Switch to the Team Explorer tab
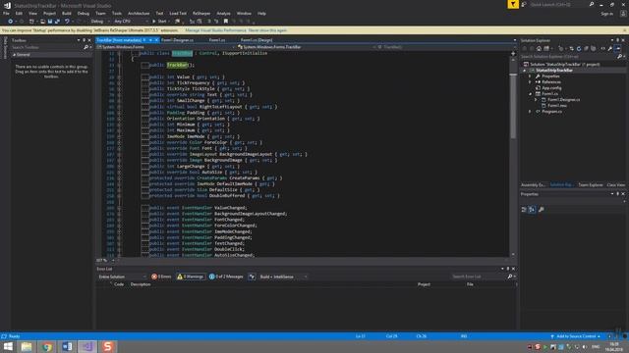 (x=591, y=185)
